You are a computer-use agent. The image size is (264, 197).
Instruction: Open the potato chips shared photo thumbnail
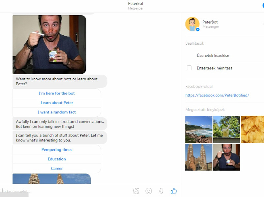(x=252, y=129)
